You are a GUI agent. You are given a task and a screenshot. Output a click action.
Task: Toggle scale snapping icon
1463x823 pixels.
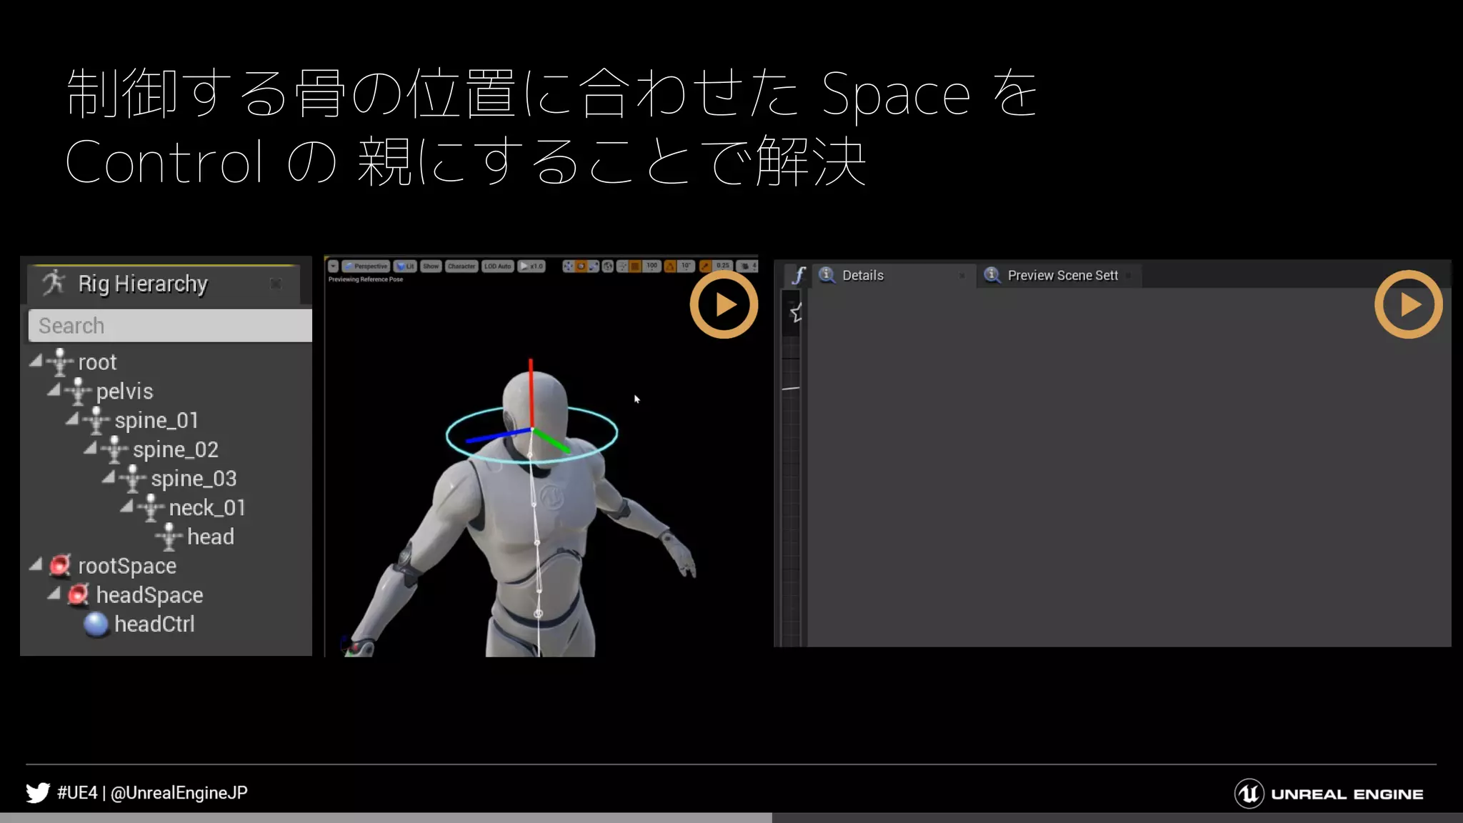coord(705,266)
